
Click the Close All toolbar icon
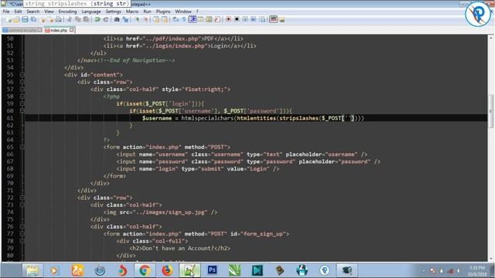(x=52, y=19)
